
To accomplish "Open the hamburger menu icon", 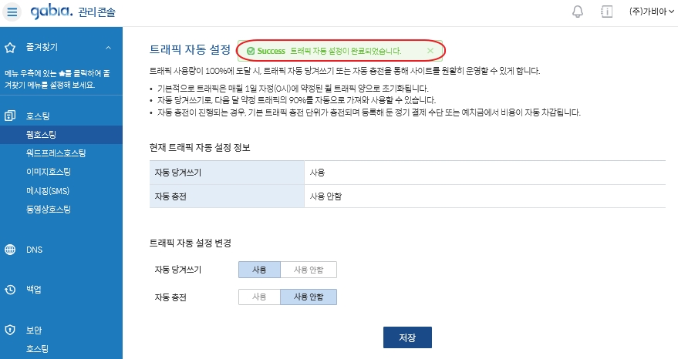I will 12,12.
